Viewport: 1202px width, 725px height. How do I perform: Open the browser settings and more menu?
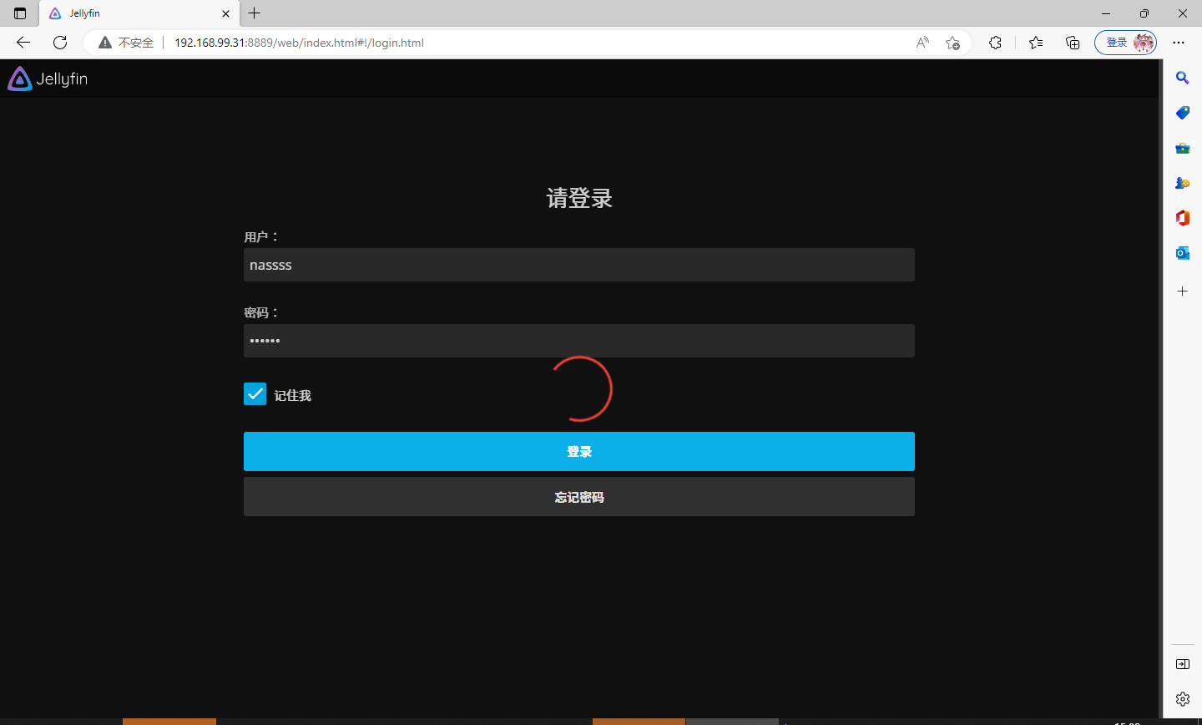(x=1179, y=43)
